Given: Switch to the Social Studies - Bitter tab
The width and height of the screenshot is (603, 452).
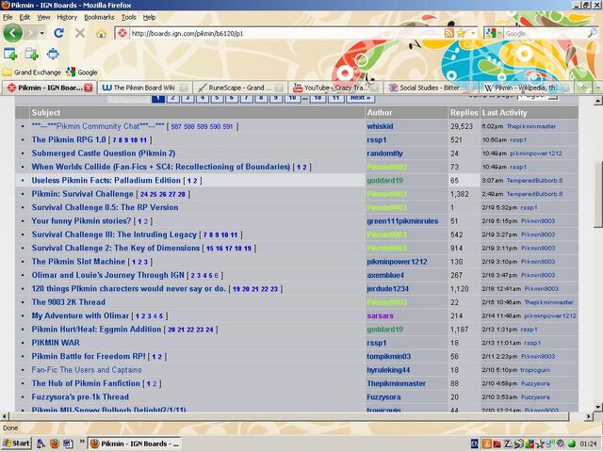Looking at the screenshot, I should point(432,88).
